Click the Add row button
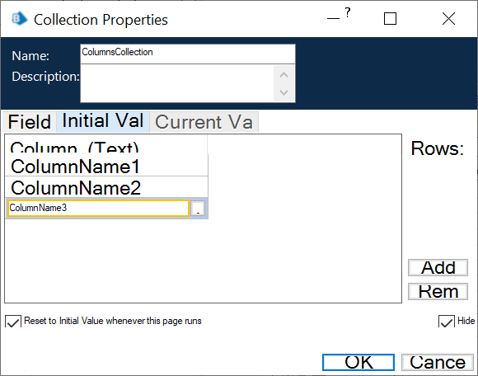 (x=438, y=267)
